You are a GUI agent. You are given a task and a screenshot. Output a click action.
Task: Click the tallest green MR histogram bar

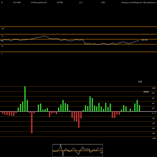point(25,99)
